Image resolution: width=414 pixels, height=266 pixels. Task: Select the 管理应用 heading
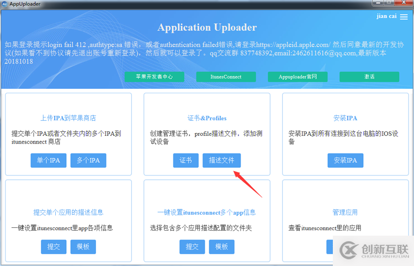click(x=345, y=212)
